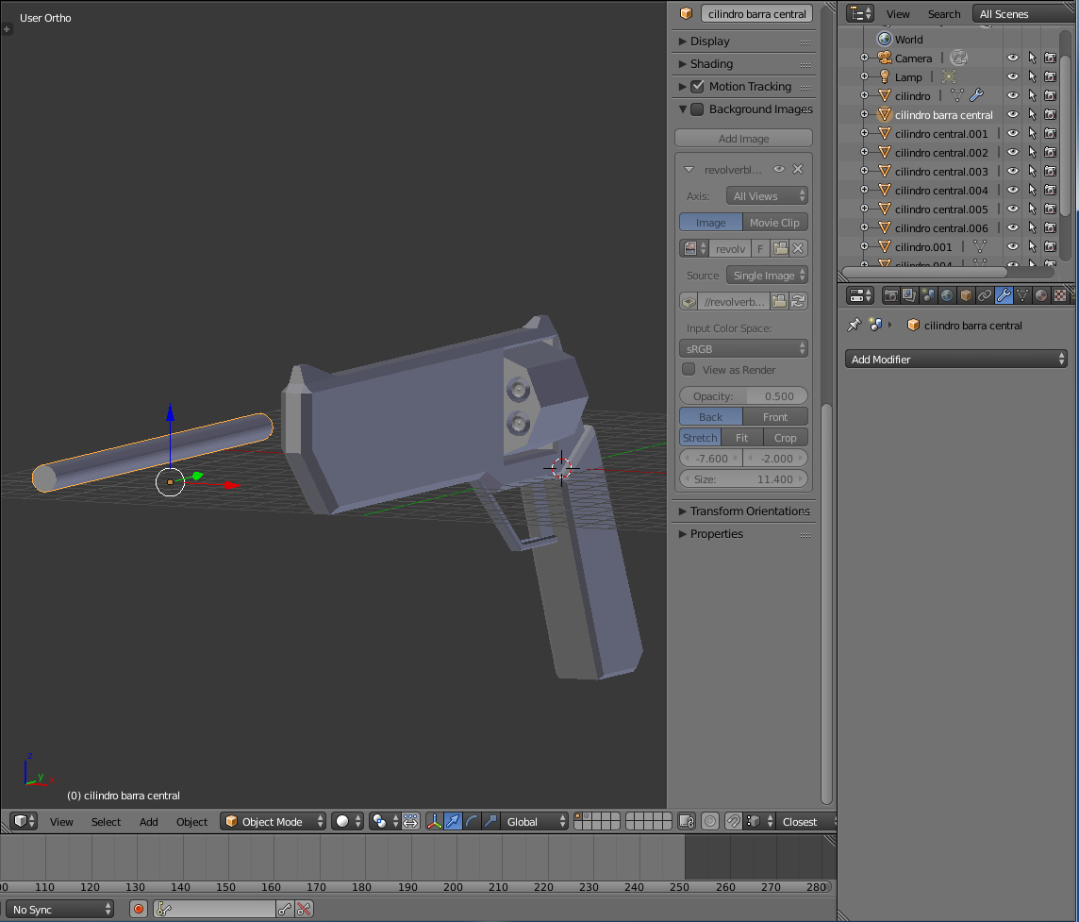Click the record auto-keyframe button

click(x=139, y=909)
